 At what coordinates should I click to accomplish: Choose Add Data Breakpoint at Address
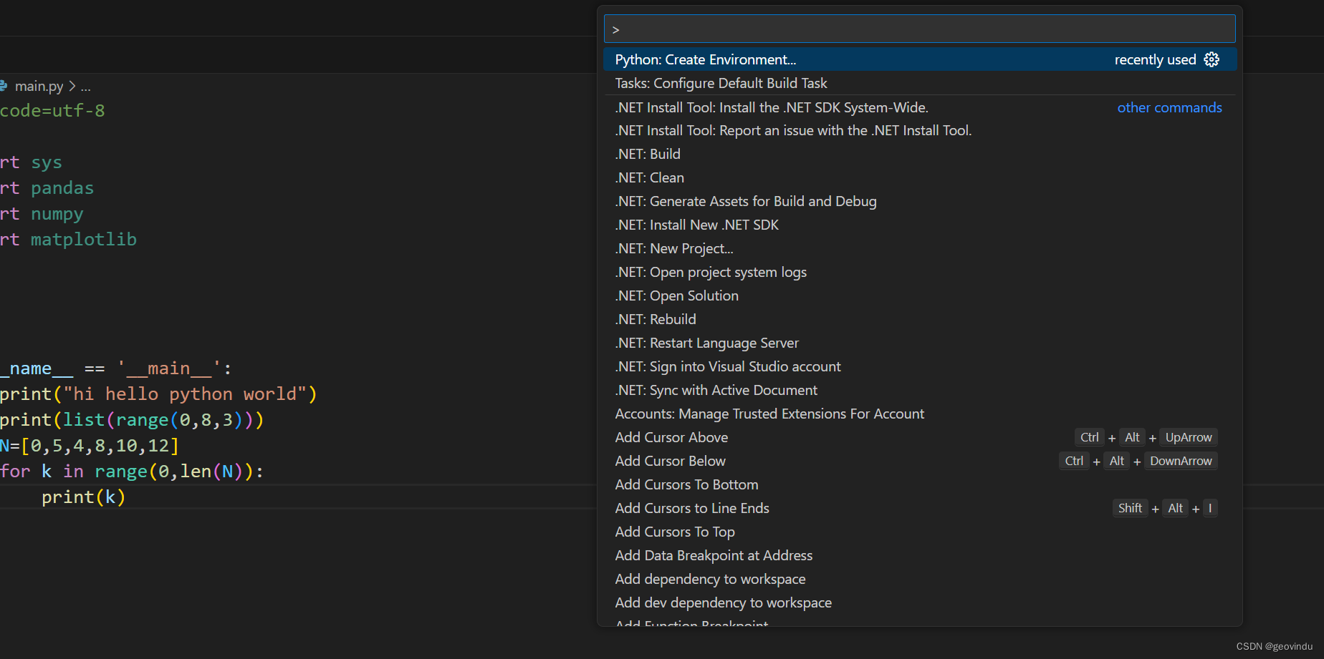point(714,555)
